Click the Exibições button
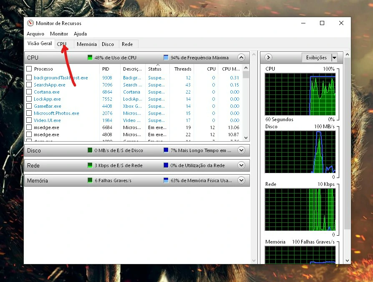Screen dimensions: 373x282 [x=316, y=58]
